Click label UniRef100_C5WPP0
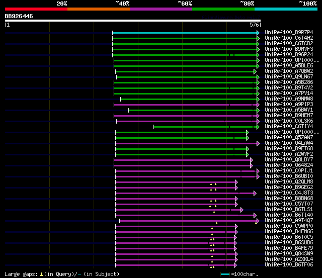Viewport: 322px width, 278px height. click(x=289, y=226)
